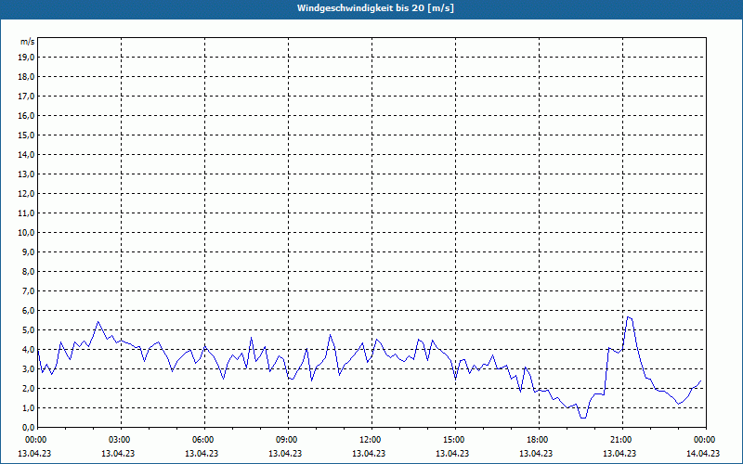Select the 13.04.23 date under 06:00
The height and width of the screenshot is (464, 743).
click(x=202, y=453)
